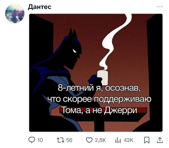Open the round profile avatar of Дантес

(15, 14)
